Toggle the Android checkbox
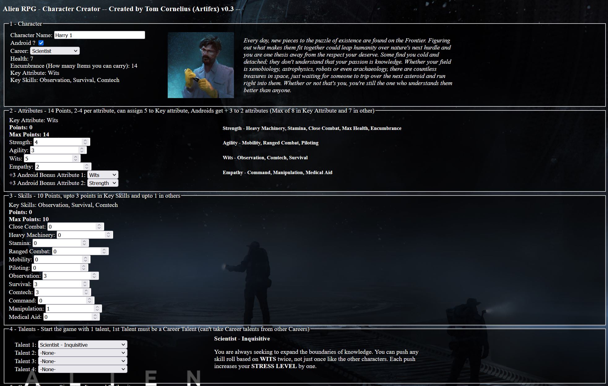The image size is (608, 386). click(x=41, y=43)
